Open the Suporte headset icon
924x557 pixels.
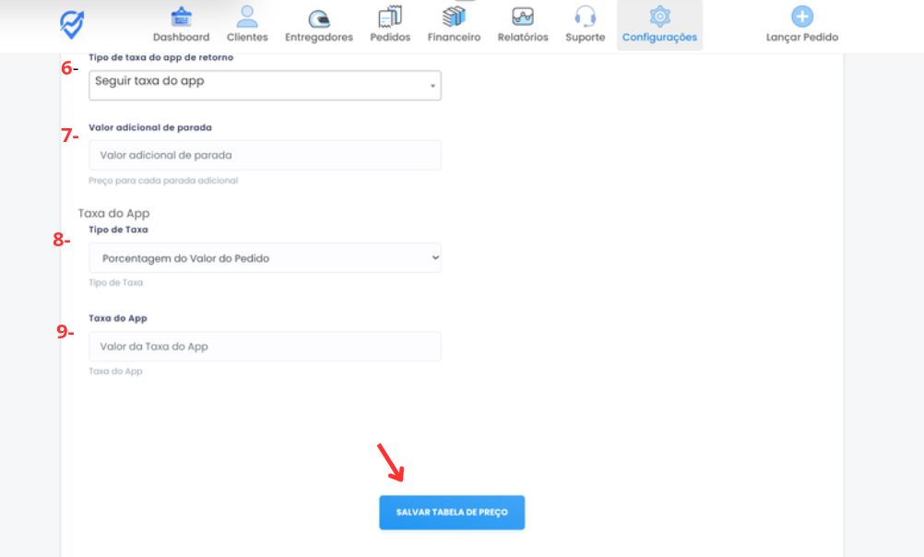(586, 17)
